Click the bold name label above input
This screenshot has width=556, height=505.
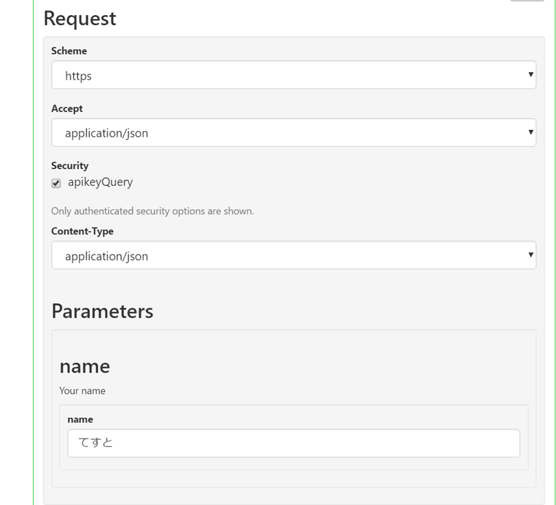pyautogui.click(x=80, y=420)
